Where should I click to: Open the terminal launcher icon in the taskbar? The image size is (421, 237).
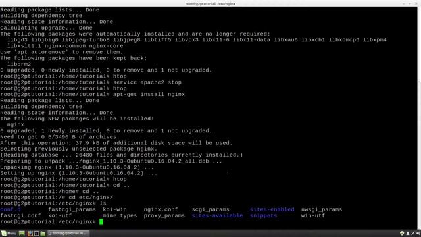tap(37, 233)
